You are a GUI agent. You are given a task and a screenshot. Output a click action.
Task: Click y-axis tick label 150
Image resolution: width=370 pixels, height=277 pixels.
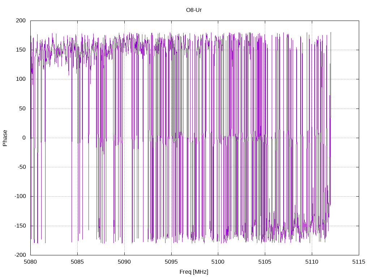pos(21,50)
